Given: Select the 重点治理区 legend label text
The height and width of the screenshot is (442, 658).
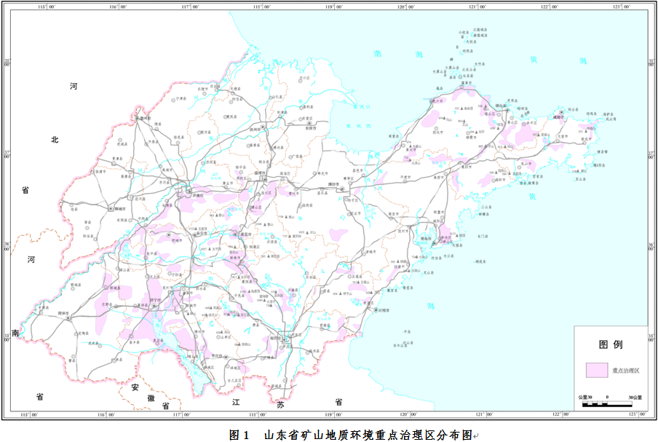Looking at the screenshot, I should coord(625,371).
